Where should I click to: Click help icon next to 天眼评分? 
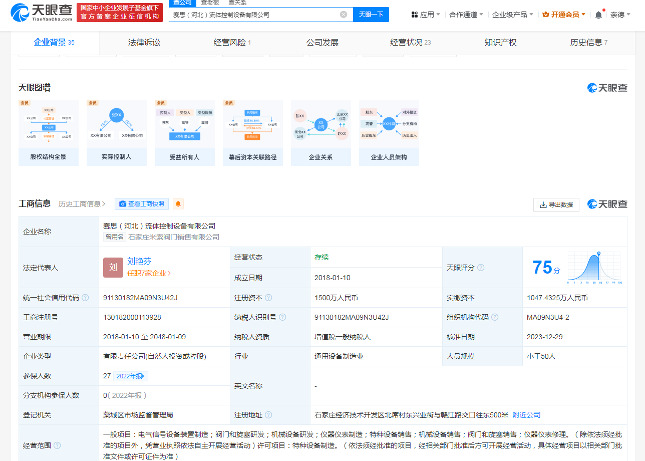481,268
